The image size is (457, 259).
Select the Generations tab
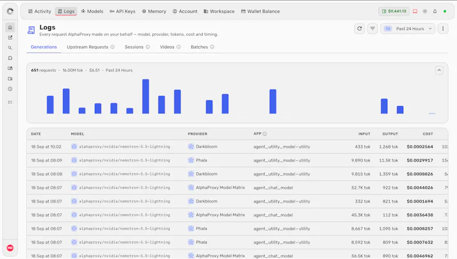pos(44,47)
